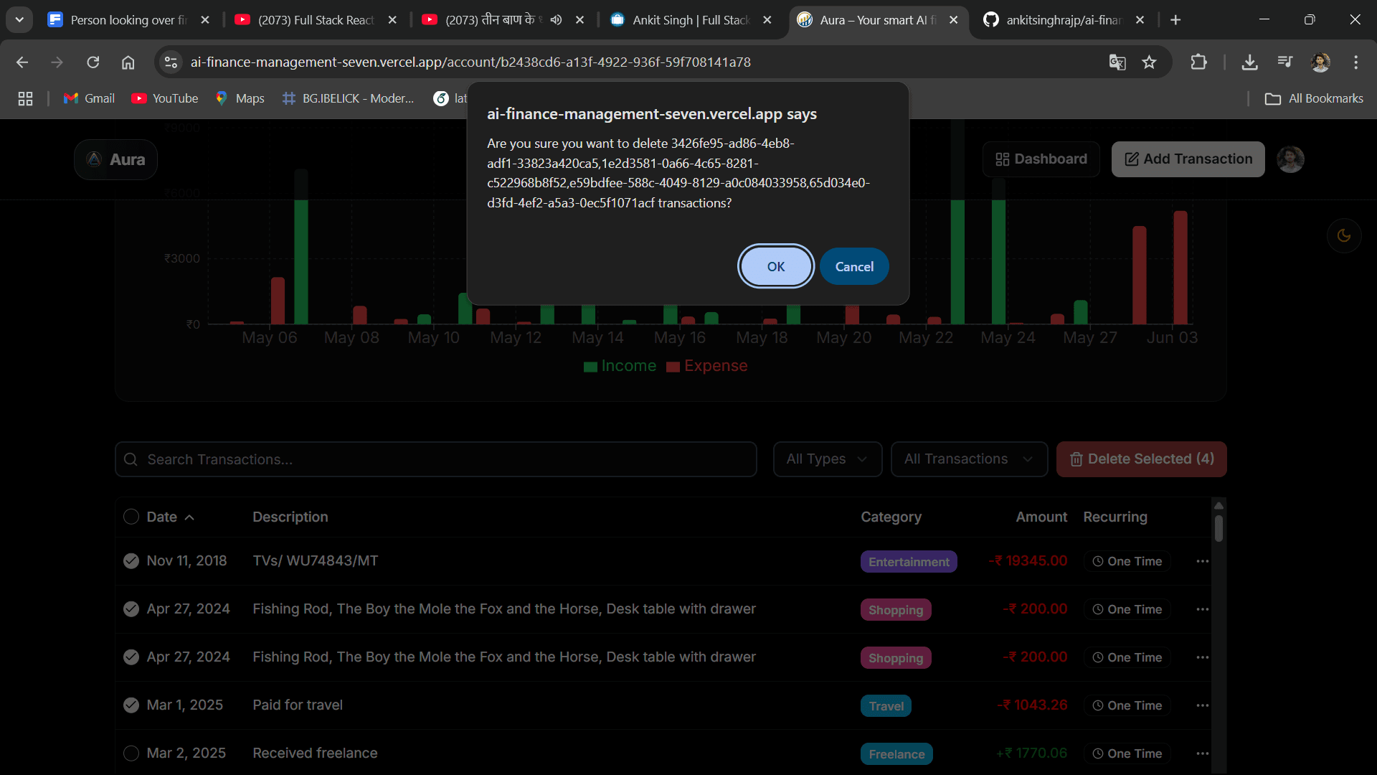This screenshot has height=775, width=1377.
Task: Open the browser extensions puzzle icon
Action: point(1198,62)
